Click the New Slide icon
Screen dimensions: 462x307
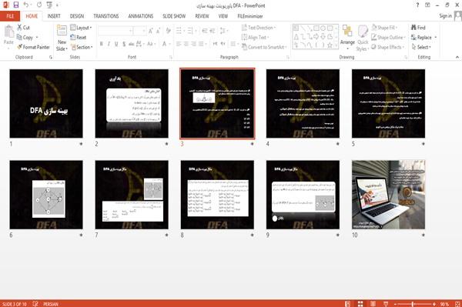62,31
